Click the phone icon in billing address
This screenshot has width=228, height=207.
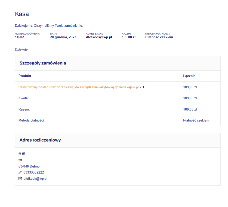click(x=20, y=172)
